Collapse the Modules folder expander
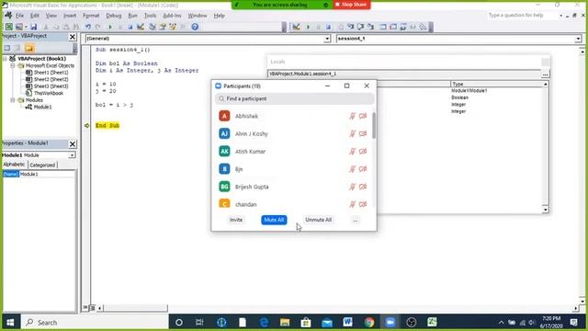Screen dimensions: 588x331 (x=13, y=100)
